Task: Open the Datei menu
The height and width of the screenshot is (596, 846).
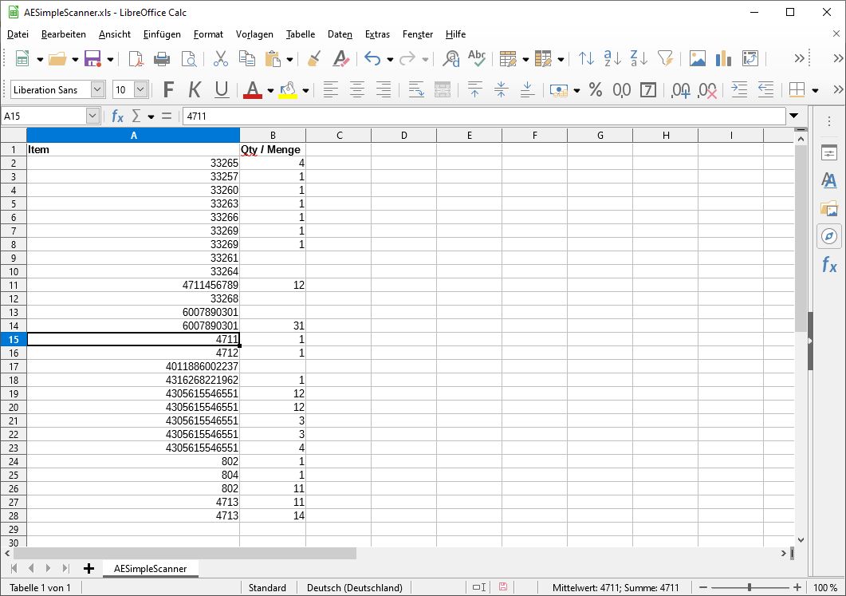Action: [18, 34]
